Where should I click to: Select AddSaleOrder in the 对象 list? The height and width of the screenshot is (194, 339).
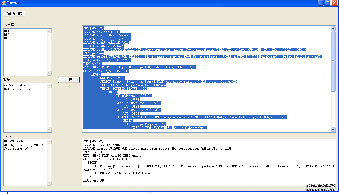point(14,85)
